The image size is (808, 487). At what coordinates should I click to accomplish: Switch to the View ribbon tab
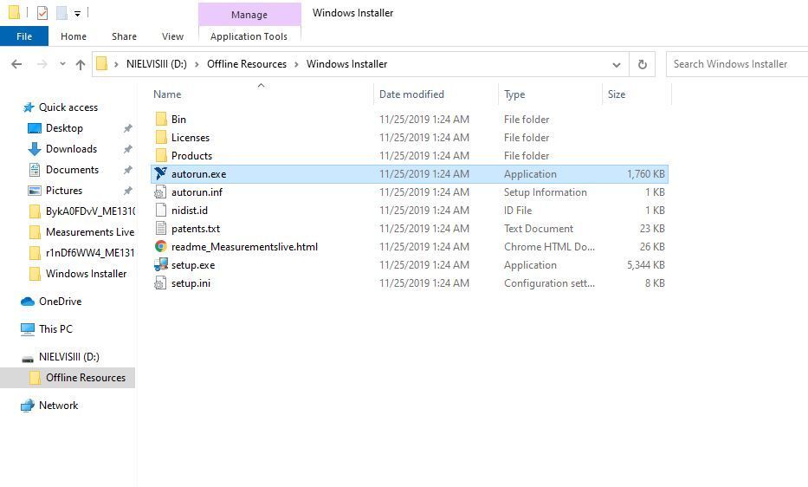click(172, 36)
